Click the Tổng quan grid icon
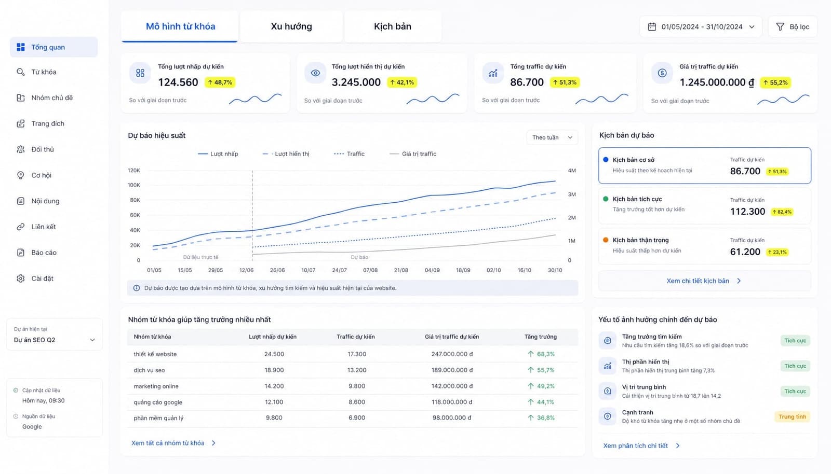 click(21, 47)
